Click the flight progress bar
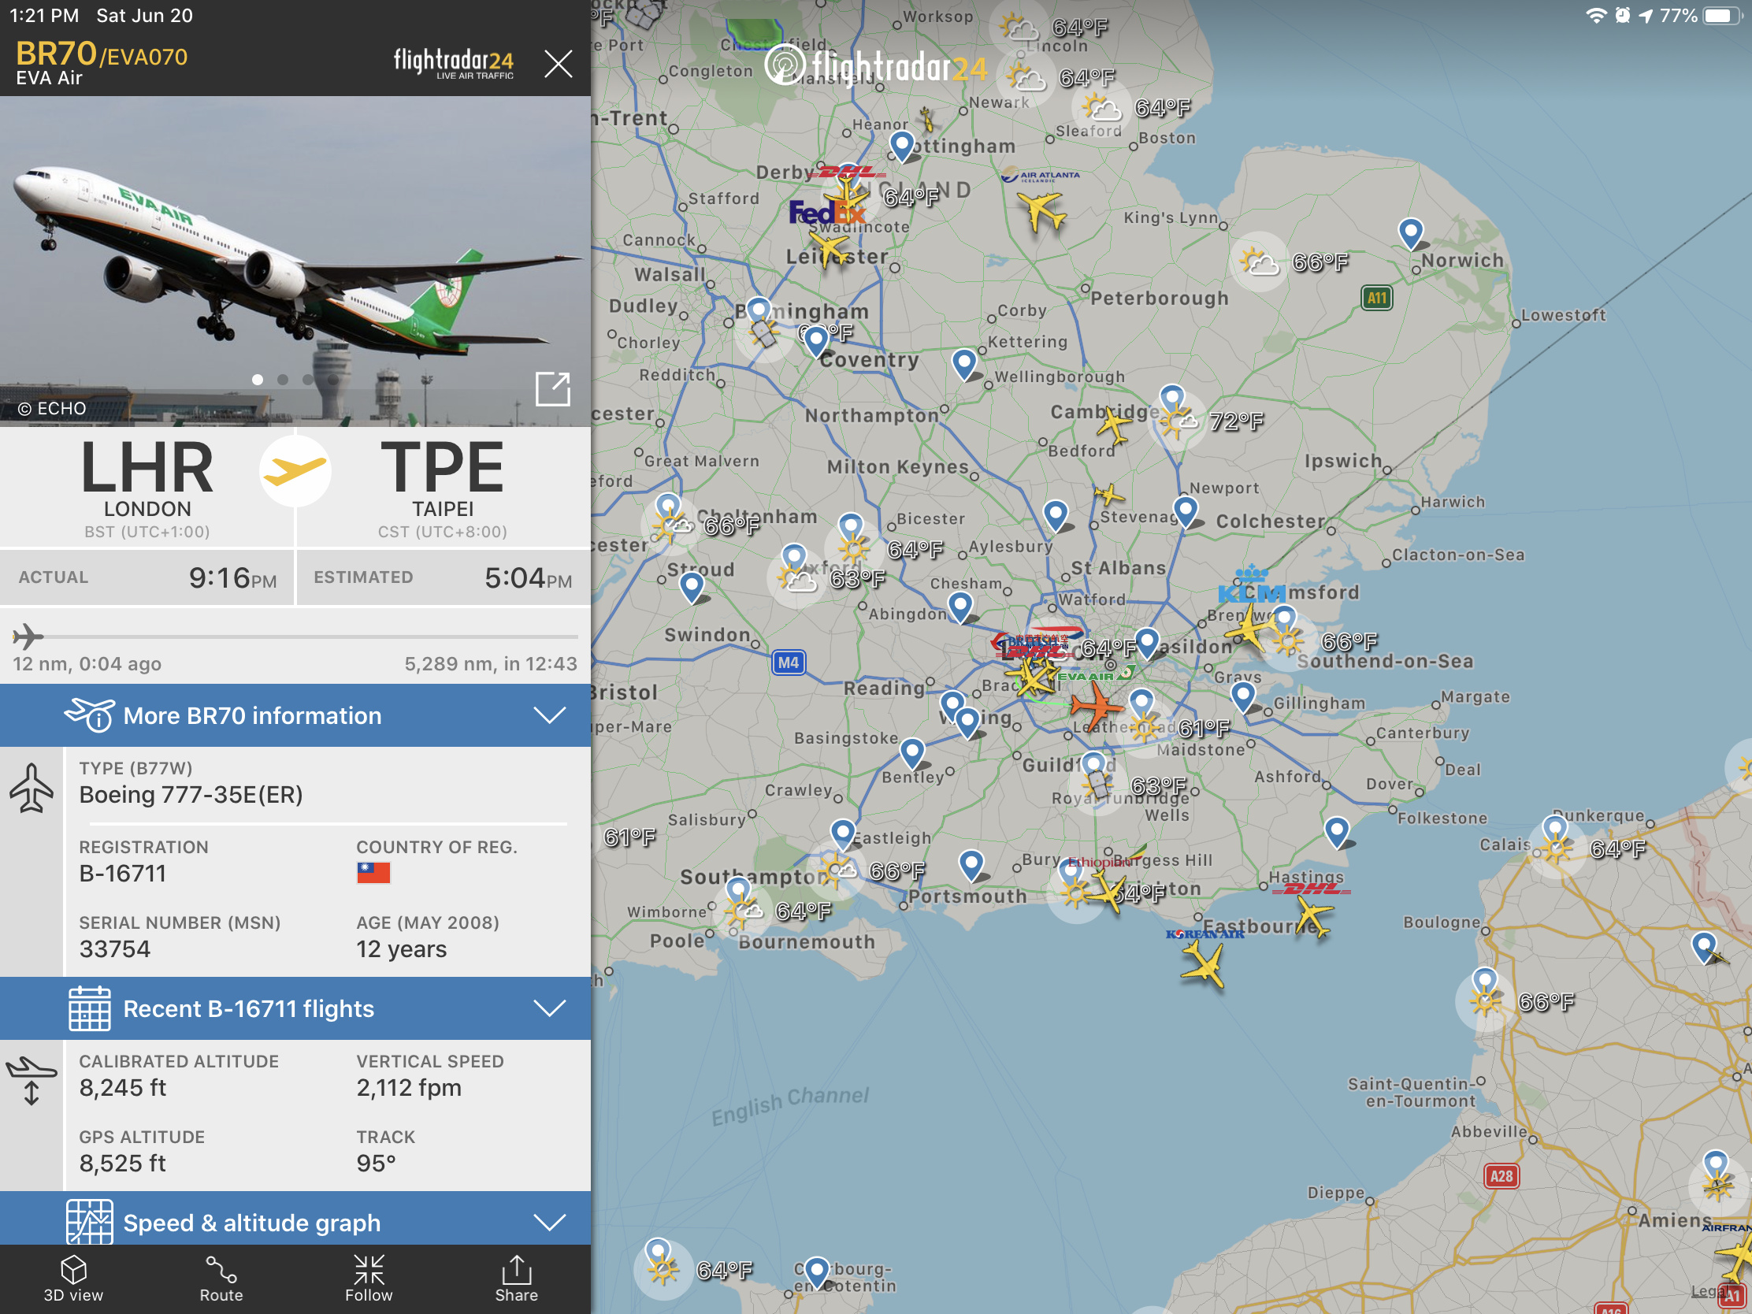 [x=295, y=636]
